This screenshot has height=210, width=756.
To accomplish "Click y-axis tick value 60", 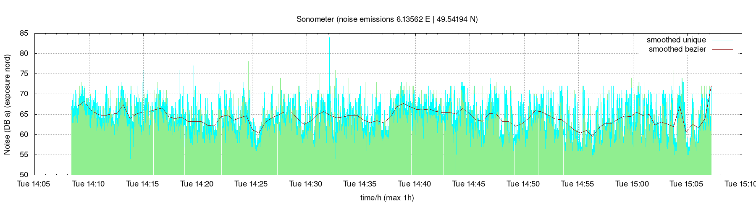I will pyautogui.click(x=24, y=134).
